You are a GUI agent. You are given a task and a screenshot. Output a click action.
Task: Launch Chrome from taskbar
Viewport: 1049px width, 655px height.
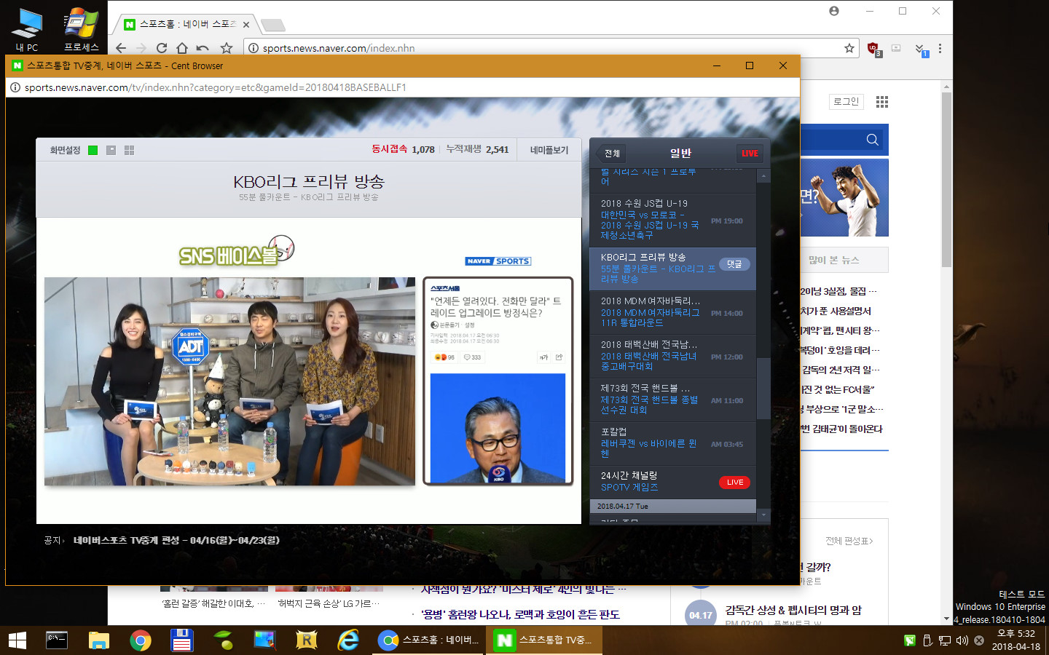[141, 640]
